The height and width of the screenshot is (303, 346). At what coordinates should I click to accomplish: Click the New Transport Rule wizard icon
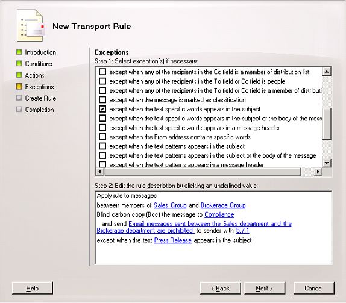[x=31, y=25]
